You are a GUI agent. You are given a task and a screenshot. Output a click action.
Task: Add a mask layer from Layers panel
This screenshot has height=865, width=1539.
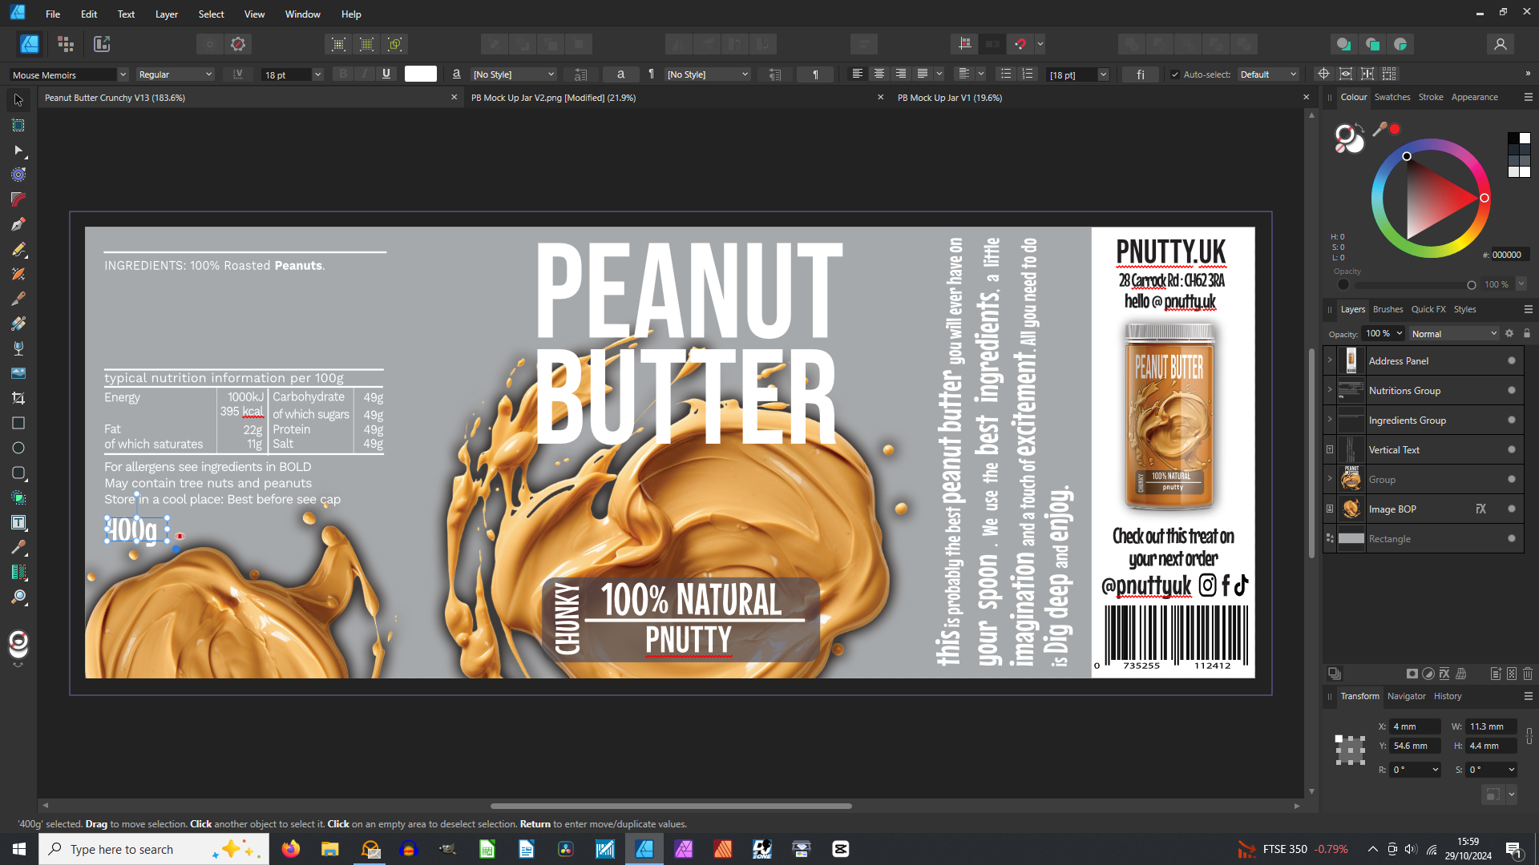(x=1412, y=674)
